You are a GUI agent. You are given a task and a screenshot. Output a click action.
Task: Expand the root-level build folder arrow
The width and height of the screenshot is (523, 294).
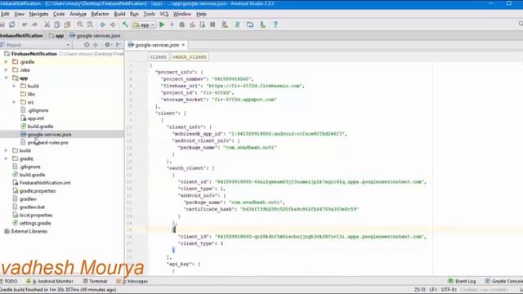click(6, 150)
